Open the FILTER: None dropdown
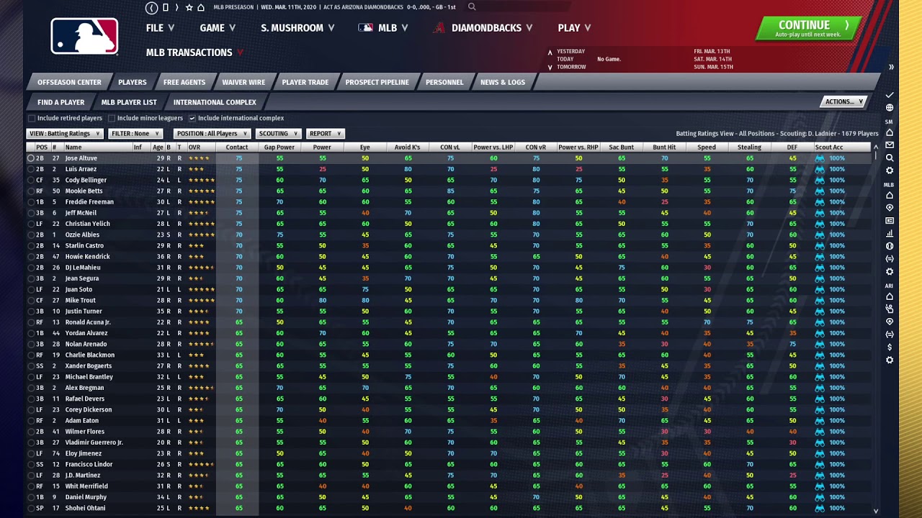 135,133
